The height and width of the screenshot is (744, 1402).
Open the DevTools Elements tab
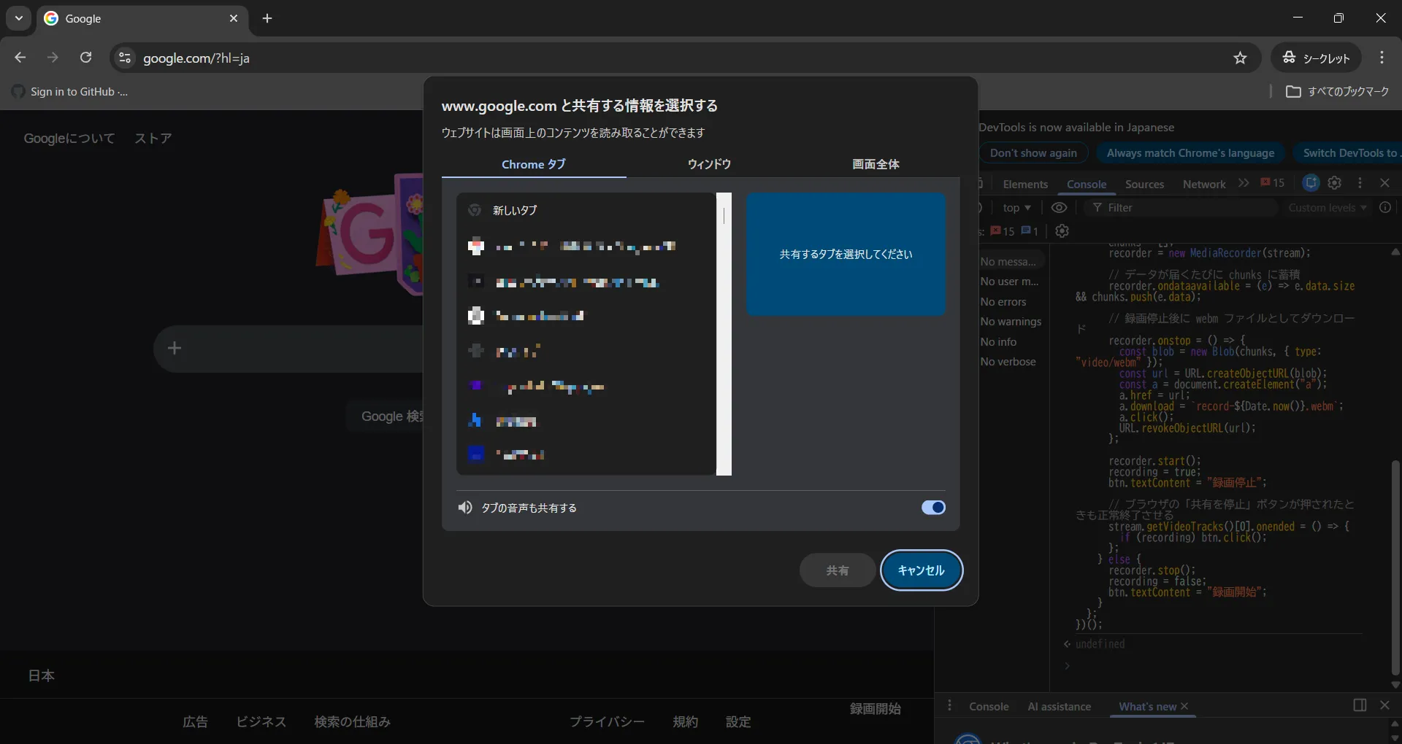click(x=1025, y=184)
